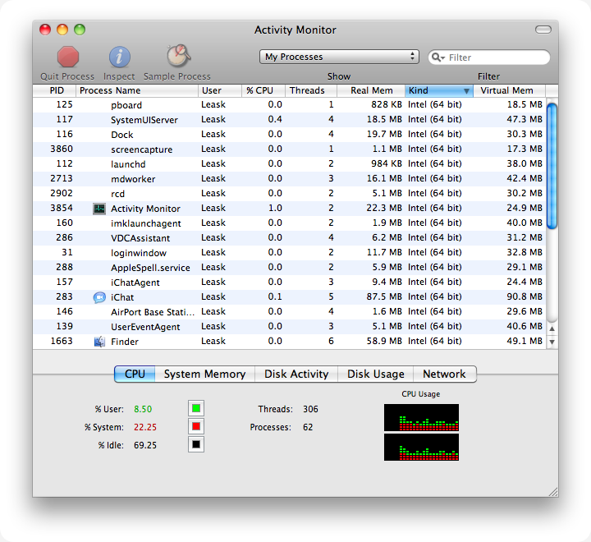This screenshot has height=542, width=591.
Task: Select the imklaunchagent process row
Action: point(290,223)
